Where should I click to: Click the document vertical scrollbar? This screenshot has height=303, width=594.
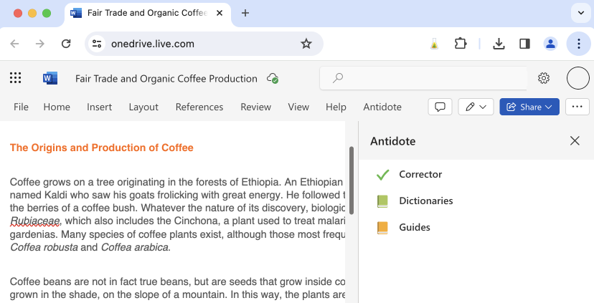coord(351,179)
